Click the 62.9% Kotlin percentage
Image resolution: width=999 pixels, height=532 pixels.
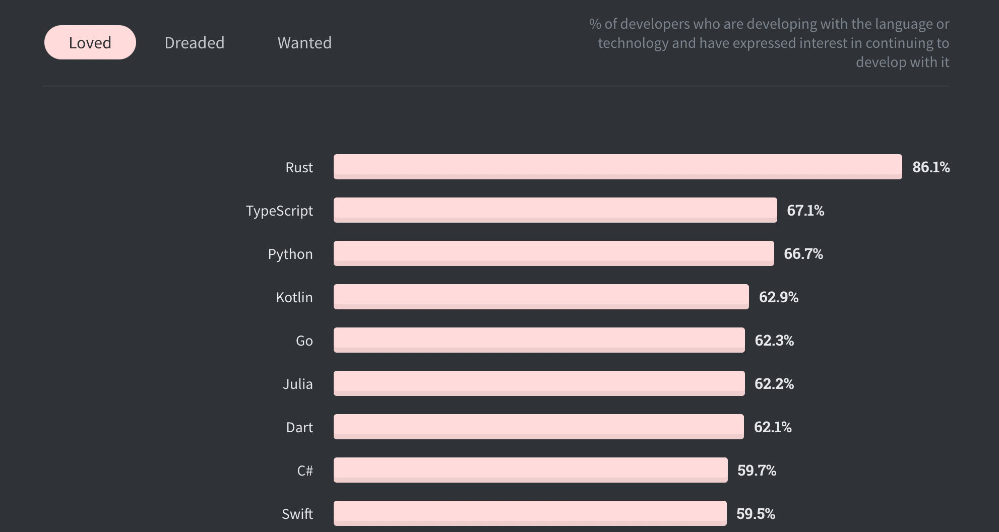pyautogui.click(x=779, y=297)
